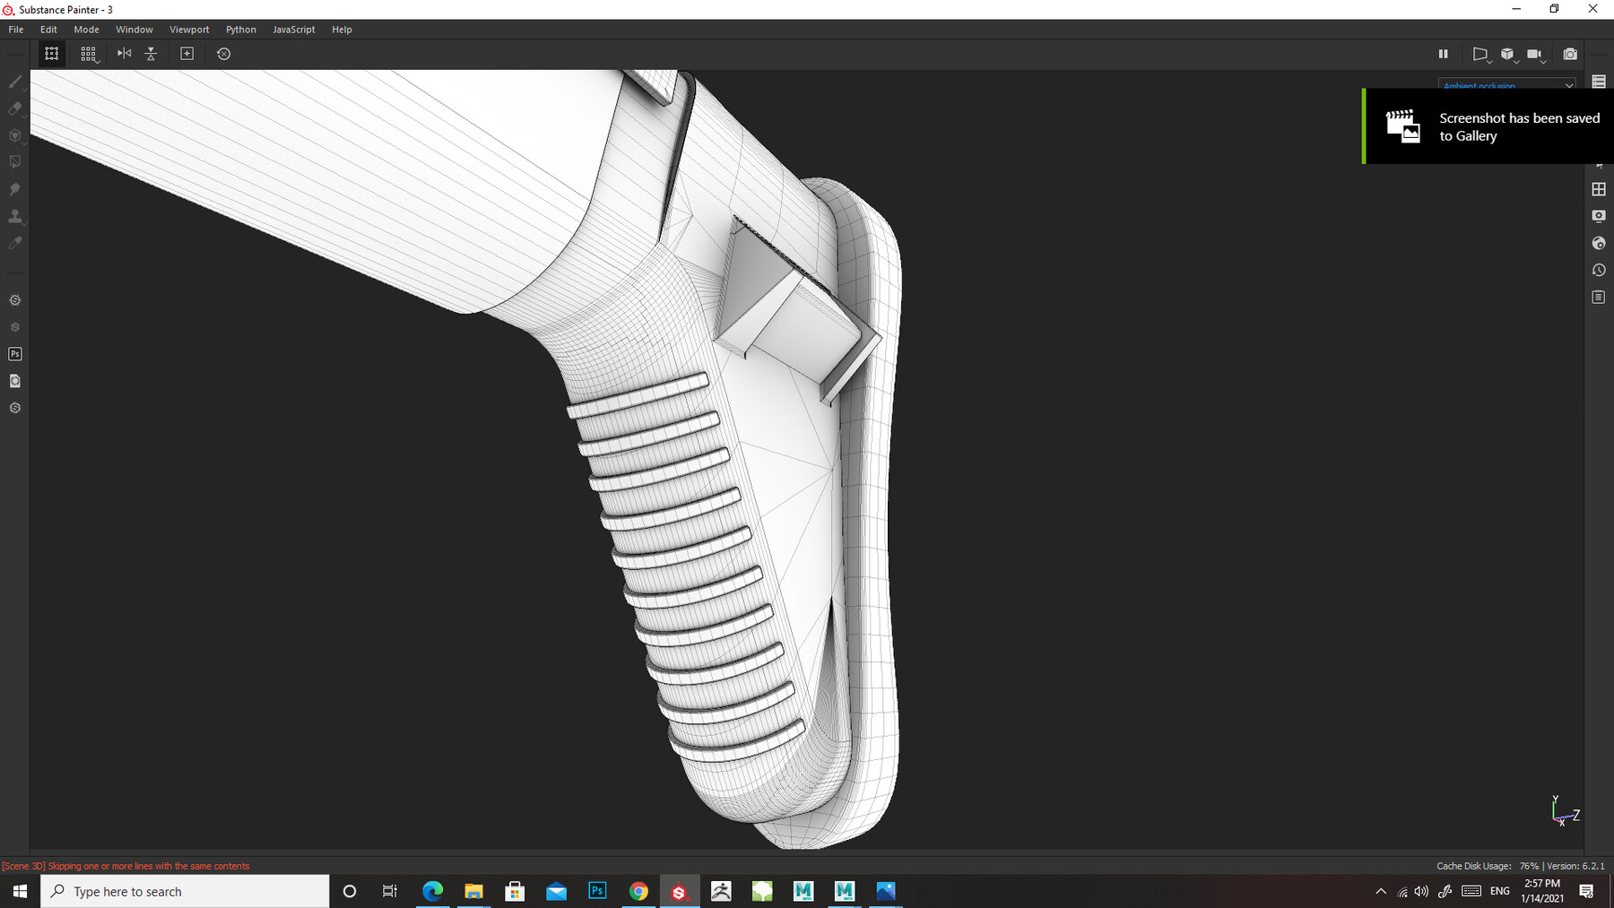Click the frame/center view toolbar icon

187,54
